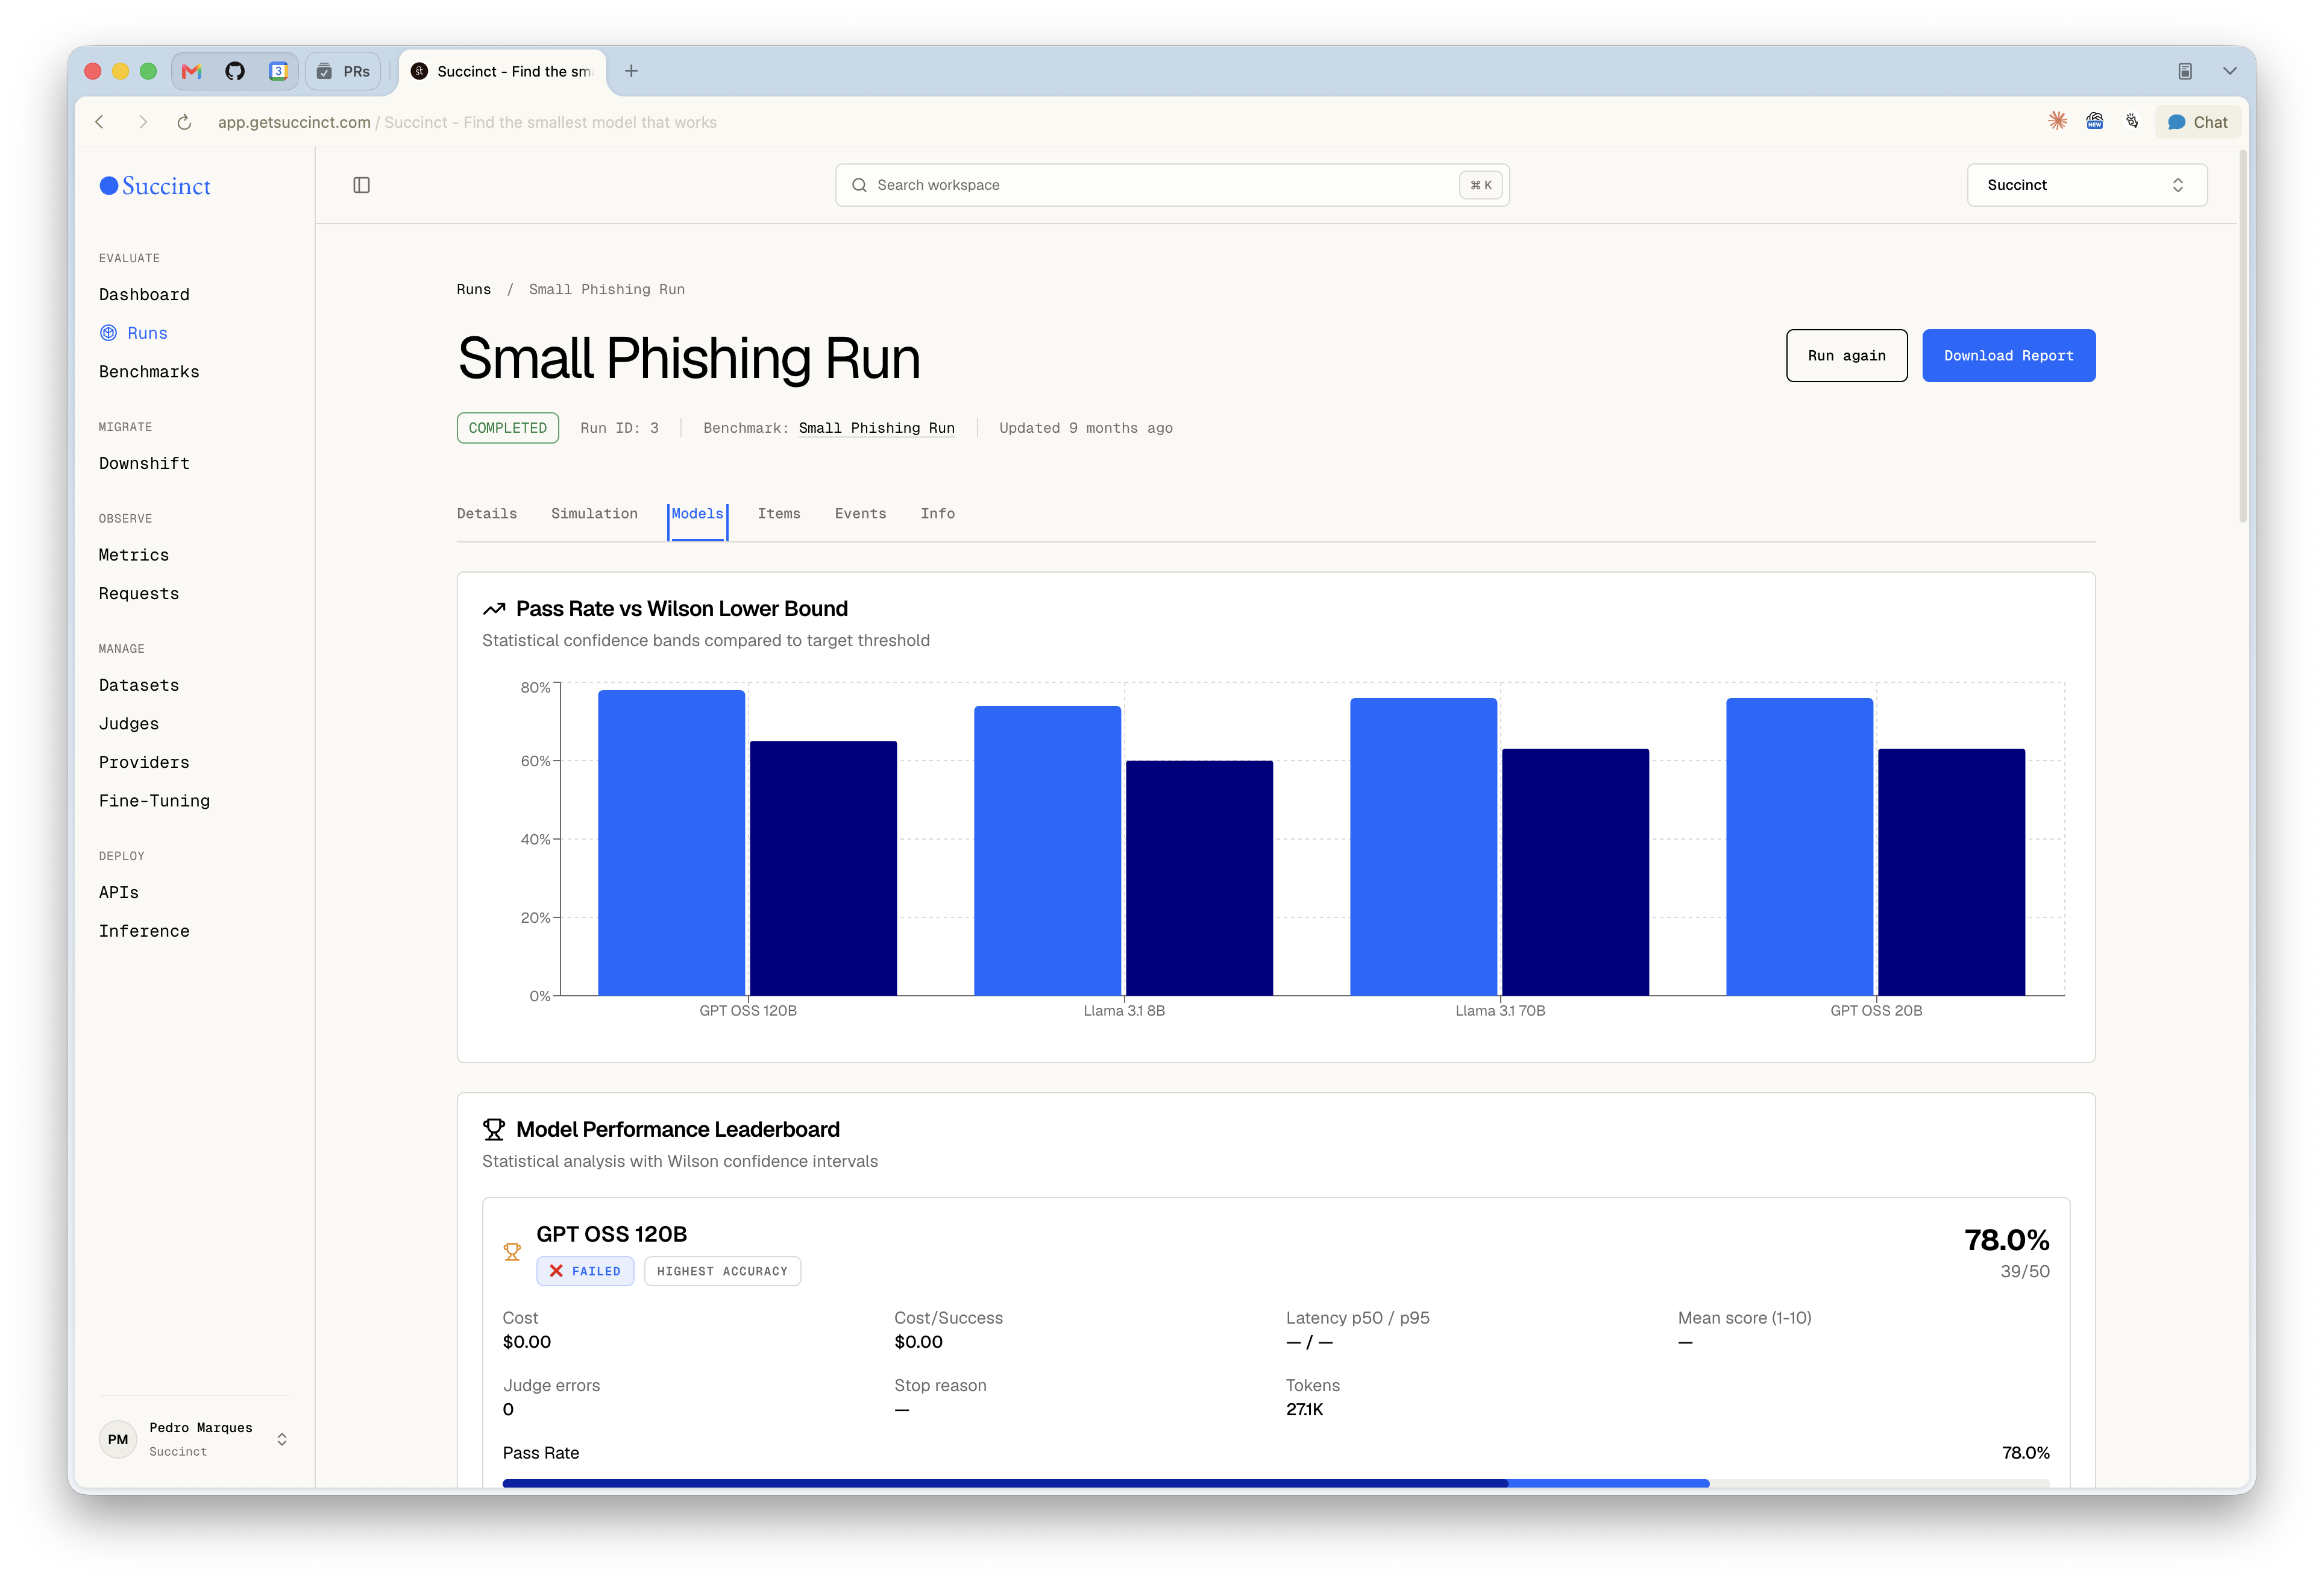
Task: Click the Search workspace field
Action: point(1172,185)
